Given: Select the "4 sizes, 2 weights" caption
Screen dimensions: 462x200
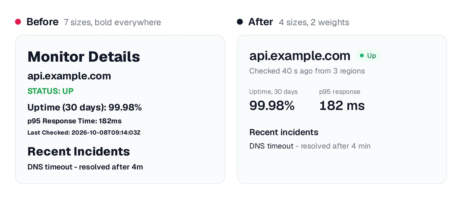Looking at the screenshot, I should click(314, 22).
